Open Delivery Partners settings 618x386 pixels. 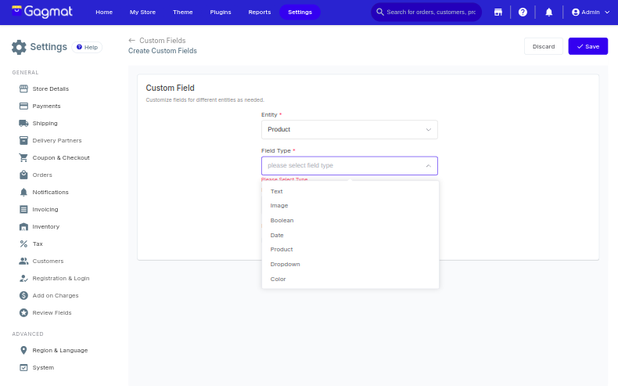(57, 140)
